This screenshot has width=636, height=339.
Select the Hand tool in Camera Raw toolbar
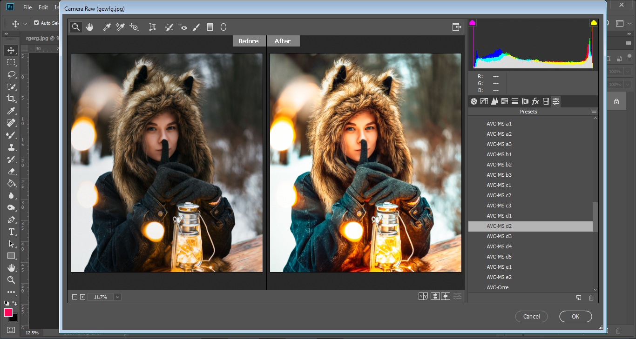[x=89, y=27]
